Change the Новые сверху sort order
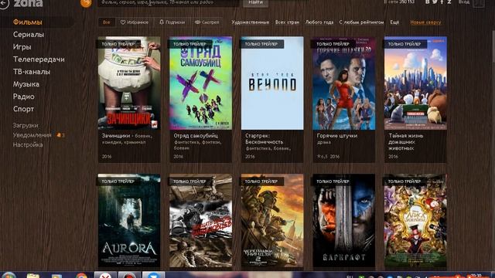Image resolution: width=495 pixels, height=278 pixels. [425, 22]
